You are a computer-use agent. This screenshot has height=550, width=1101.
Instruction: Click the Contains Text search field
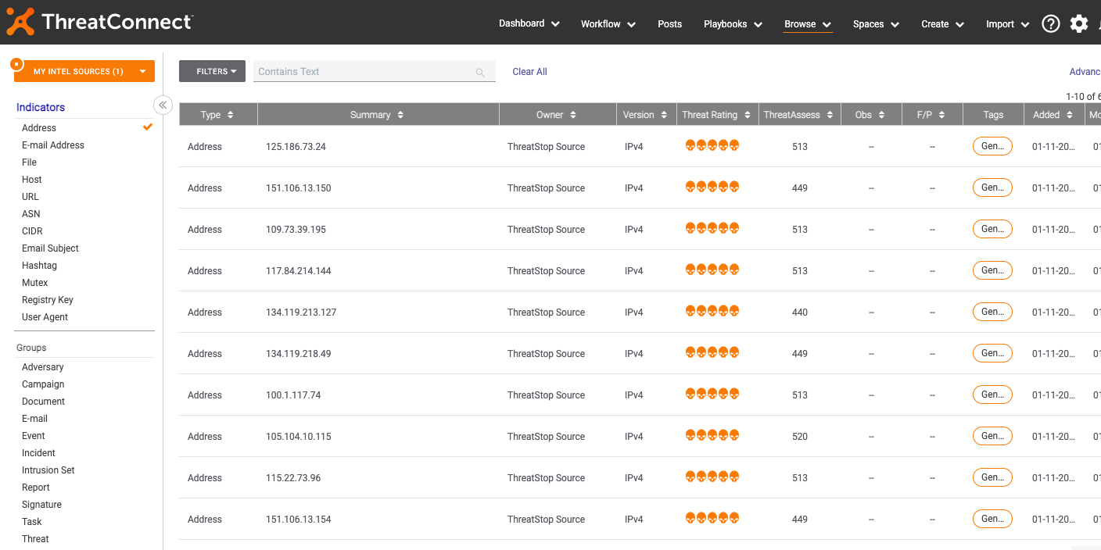(364, 71)
